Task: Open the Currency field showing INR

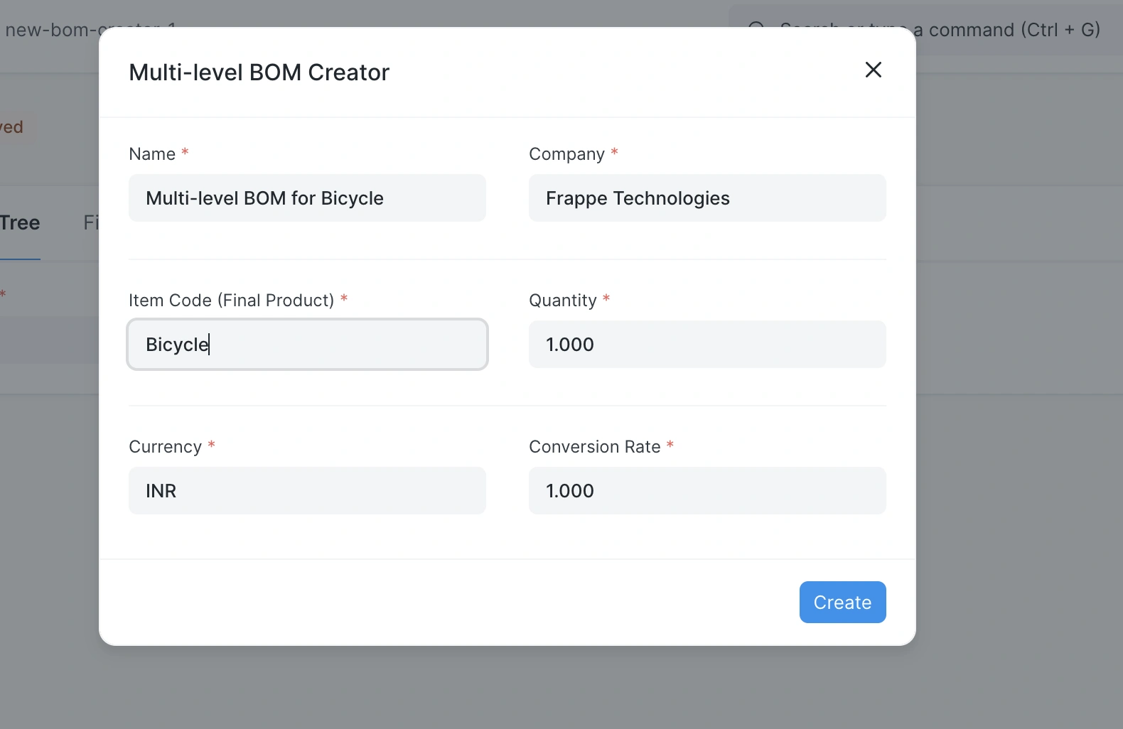Action: (x=307, y=491)
